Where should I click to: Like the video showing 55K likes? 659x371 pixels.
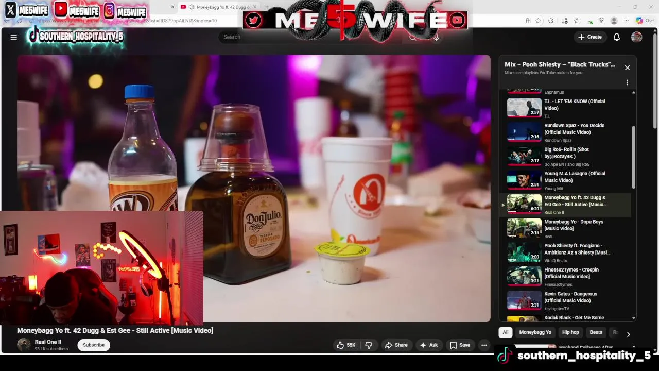click(346, 345)
